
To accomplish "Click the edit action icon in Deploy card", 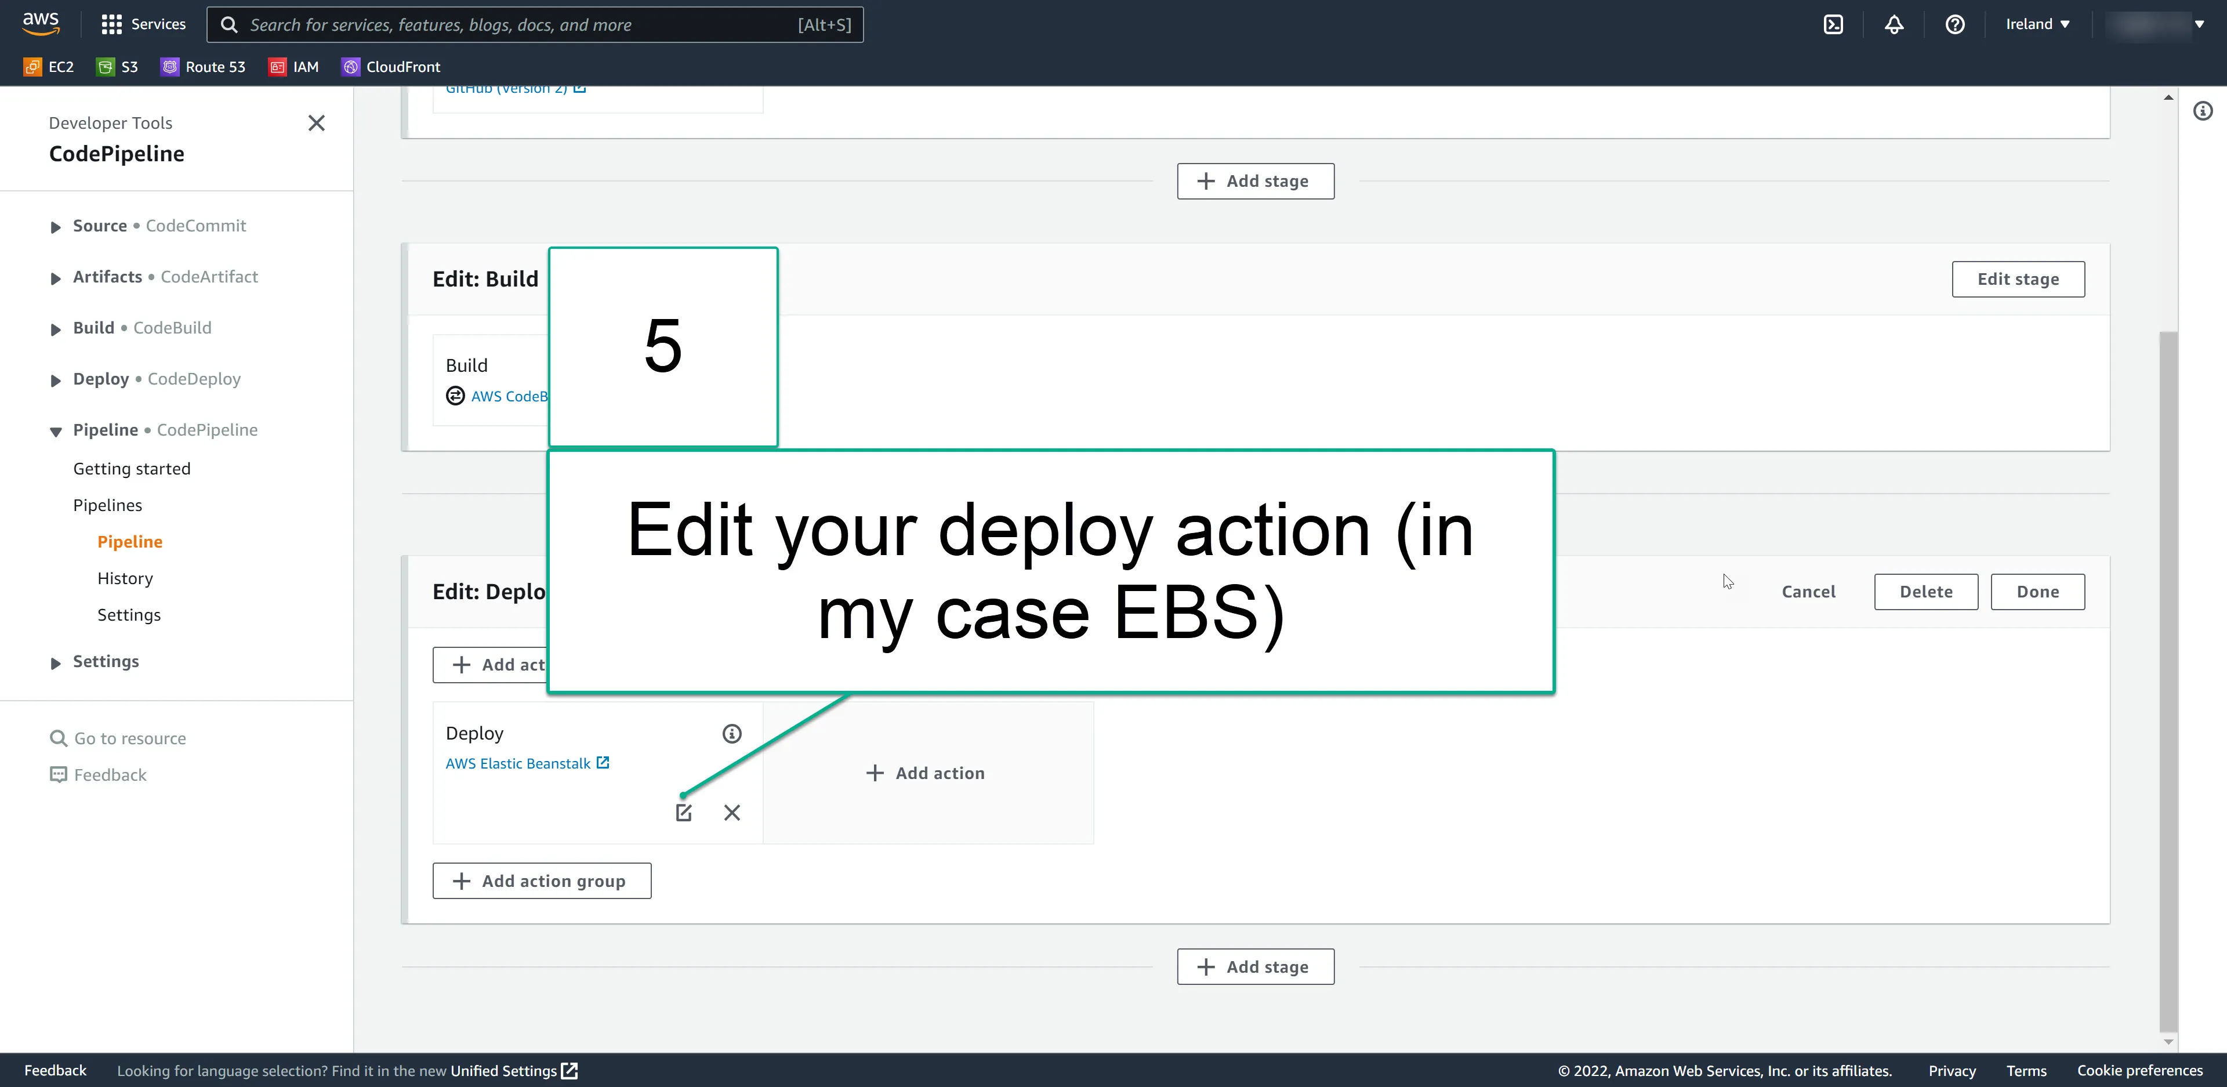I will point(683,812).
